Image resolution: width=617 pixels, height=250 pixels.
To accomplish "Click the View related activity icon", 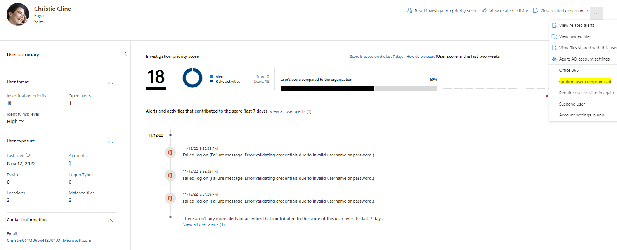I will pos(485,10).
